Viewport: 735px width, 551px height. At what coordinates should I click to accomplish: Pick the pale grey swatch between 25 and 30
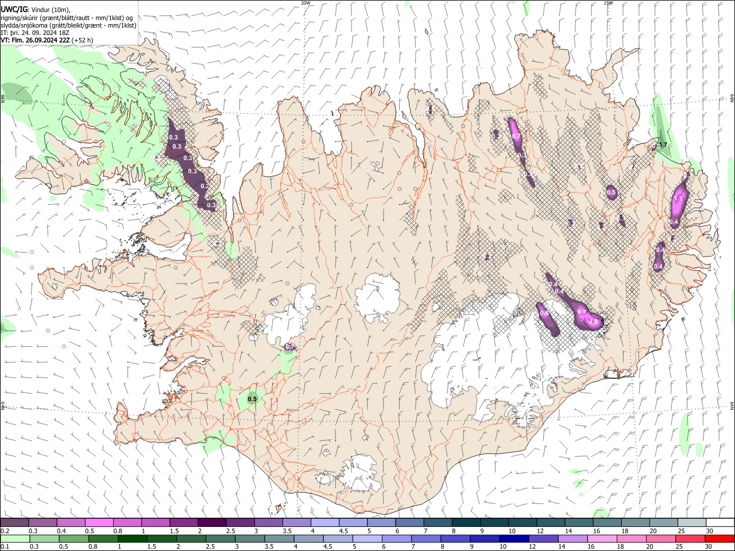(x=693, y=522)
